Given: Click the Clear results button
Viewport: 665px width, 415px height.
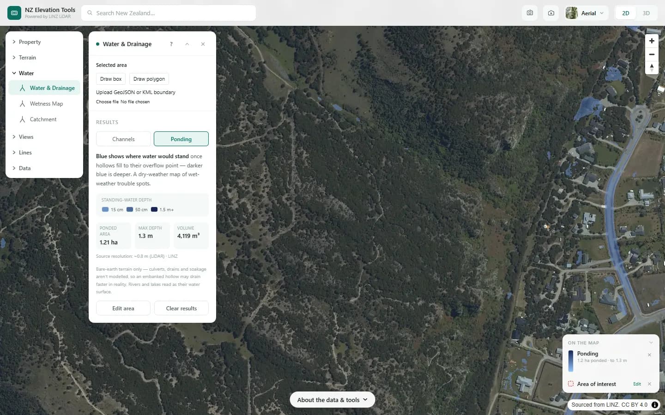Looking at the screenshot, I should coord(181,308).
